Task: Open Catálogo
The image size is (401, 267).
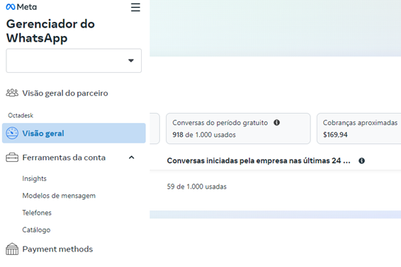Action: click(36, 230)
